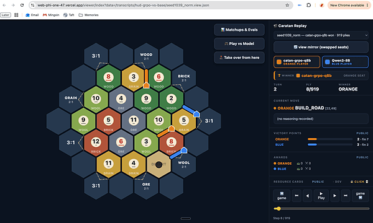This screenshot has height=223, width=373.
Task: Step forward one move with right arrow
Action: tap(334, 196)
